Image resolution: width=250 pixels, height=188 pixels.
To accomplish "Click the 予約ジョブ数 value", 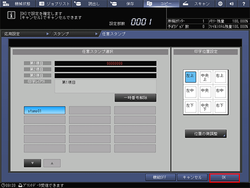I will point(204,27).
